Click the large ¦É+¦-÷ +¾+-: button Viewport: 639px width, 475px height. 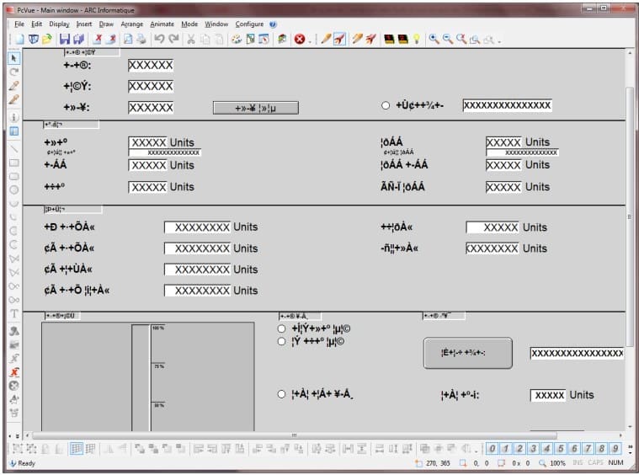pos(467,353)
